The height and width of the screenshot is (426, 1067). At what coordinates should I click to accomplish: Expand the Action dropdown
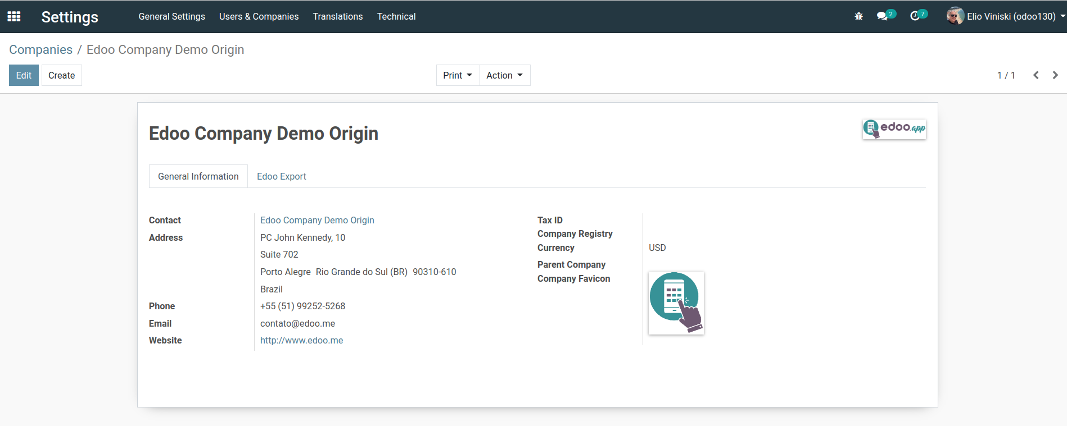coord(505,75)
